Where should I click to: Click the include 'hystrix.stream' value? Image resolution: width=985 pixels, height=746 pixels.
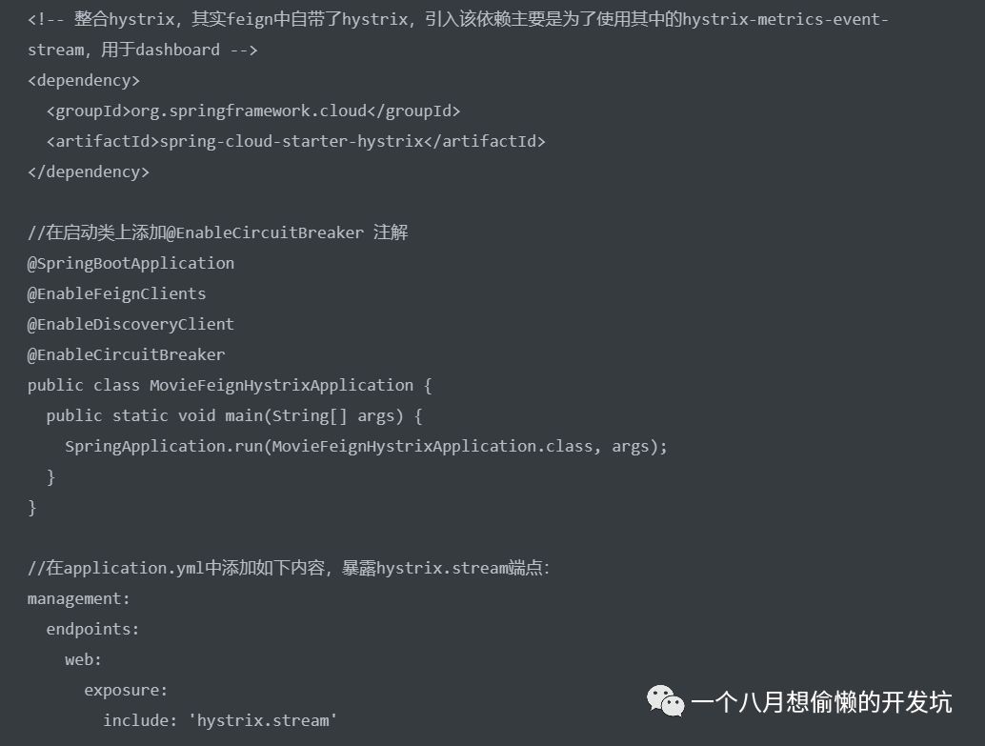220,720
